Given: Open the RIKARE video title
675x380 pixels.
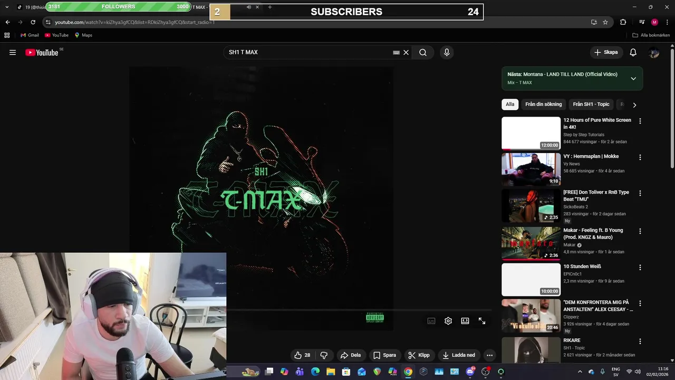Looking at the screenshot, I should click(572, 340).
